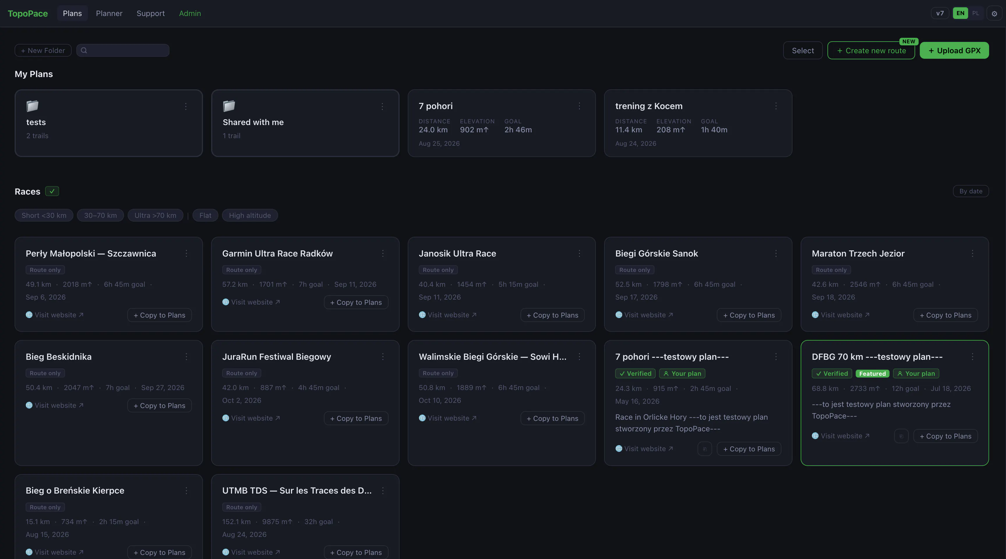Click New Folder button
Viewport: 1006px width, 559px height.
coord(43,50)
